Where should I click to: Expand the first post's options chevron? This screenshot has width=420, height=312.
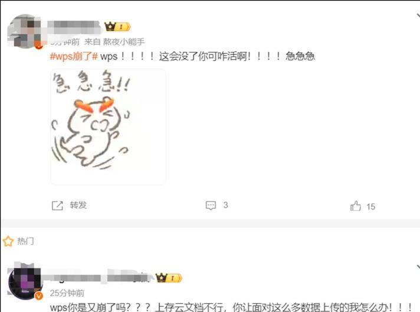click(x=417, y=15)
